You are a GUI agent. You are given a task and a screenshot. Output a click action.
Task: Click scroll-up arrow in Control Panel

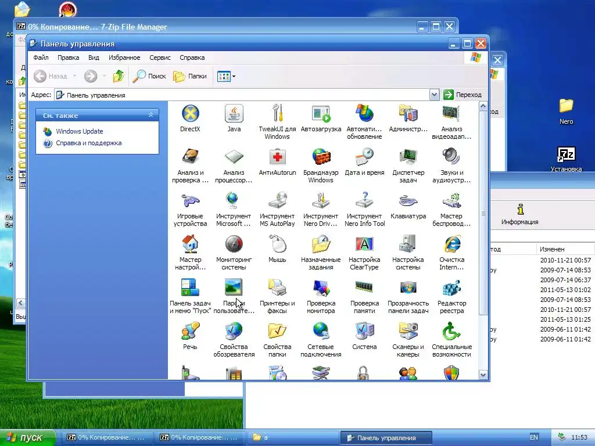483,107
